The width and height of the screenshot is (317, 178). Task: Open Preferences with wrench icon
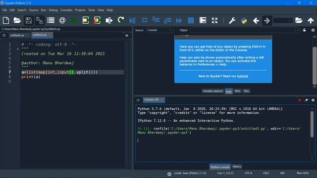[232, 20]
